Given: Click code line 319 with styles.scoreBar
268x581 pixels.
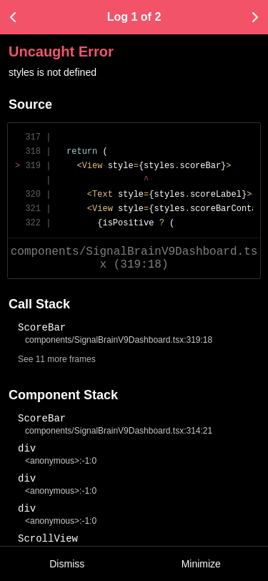Looking at the screenshot, I should [134, 165].
